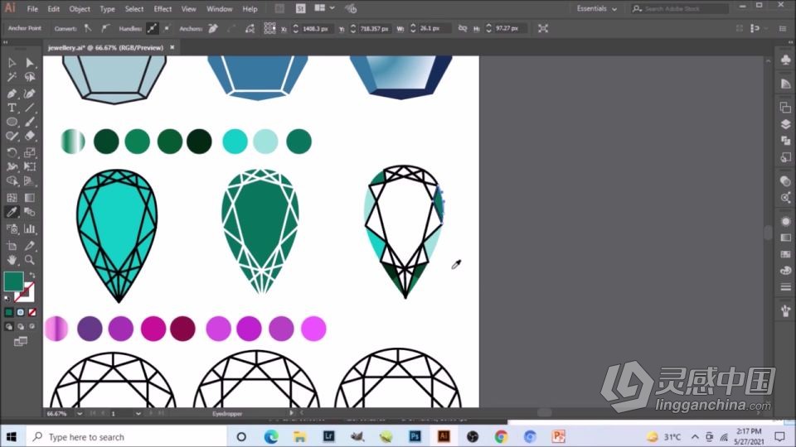
Task: Open the Type menu
Action: [x=107, y=8]
